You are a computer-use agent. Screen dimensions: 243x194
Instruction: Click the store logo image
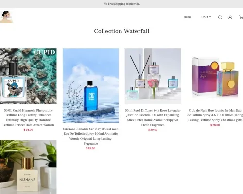[x=6, y=17]
